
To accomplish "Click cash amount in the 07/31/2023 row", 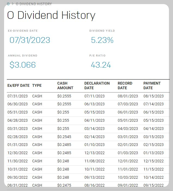I will pos(64,96).
